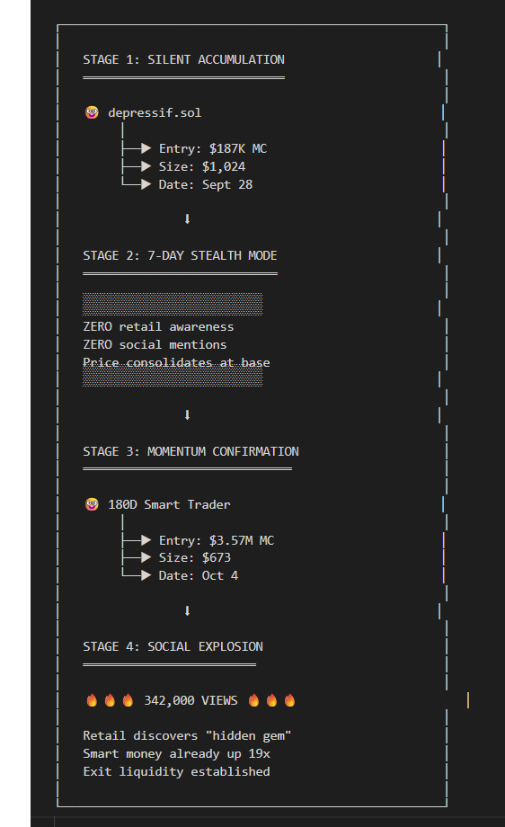The image size is (505, 827).
Task: Click the clown emoji beside depressif.sol
Action: pos(92,112)
